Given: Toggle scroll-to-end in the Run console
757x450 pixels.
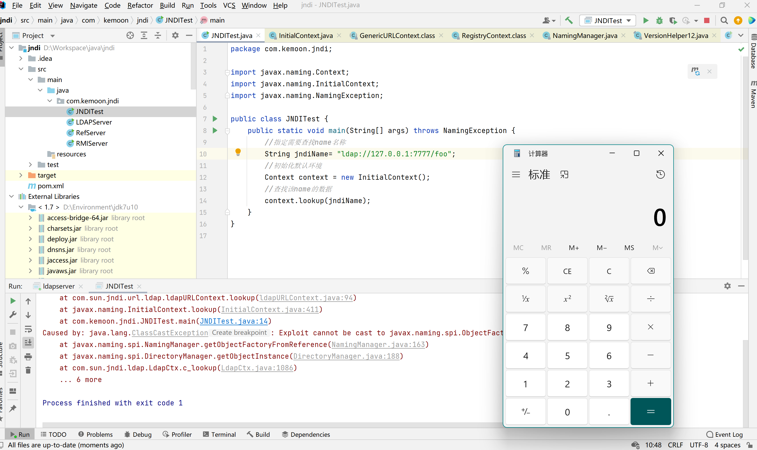Looking at the screenshot, I should pyautogui.click(x=28, y=343).
